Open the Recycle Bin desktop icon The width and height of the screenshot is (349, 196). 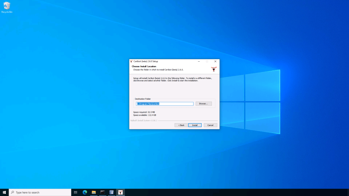[6, 7]
